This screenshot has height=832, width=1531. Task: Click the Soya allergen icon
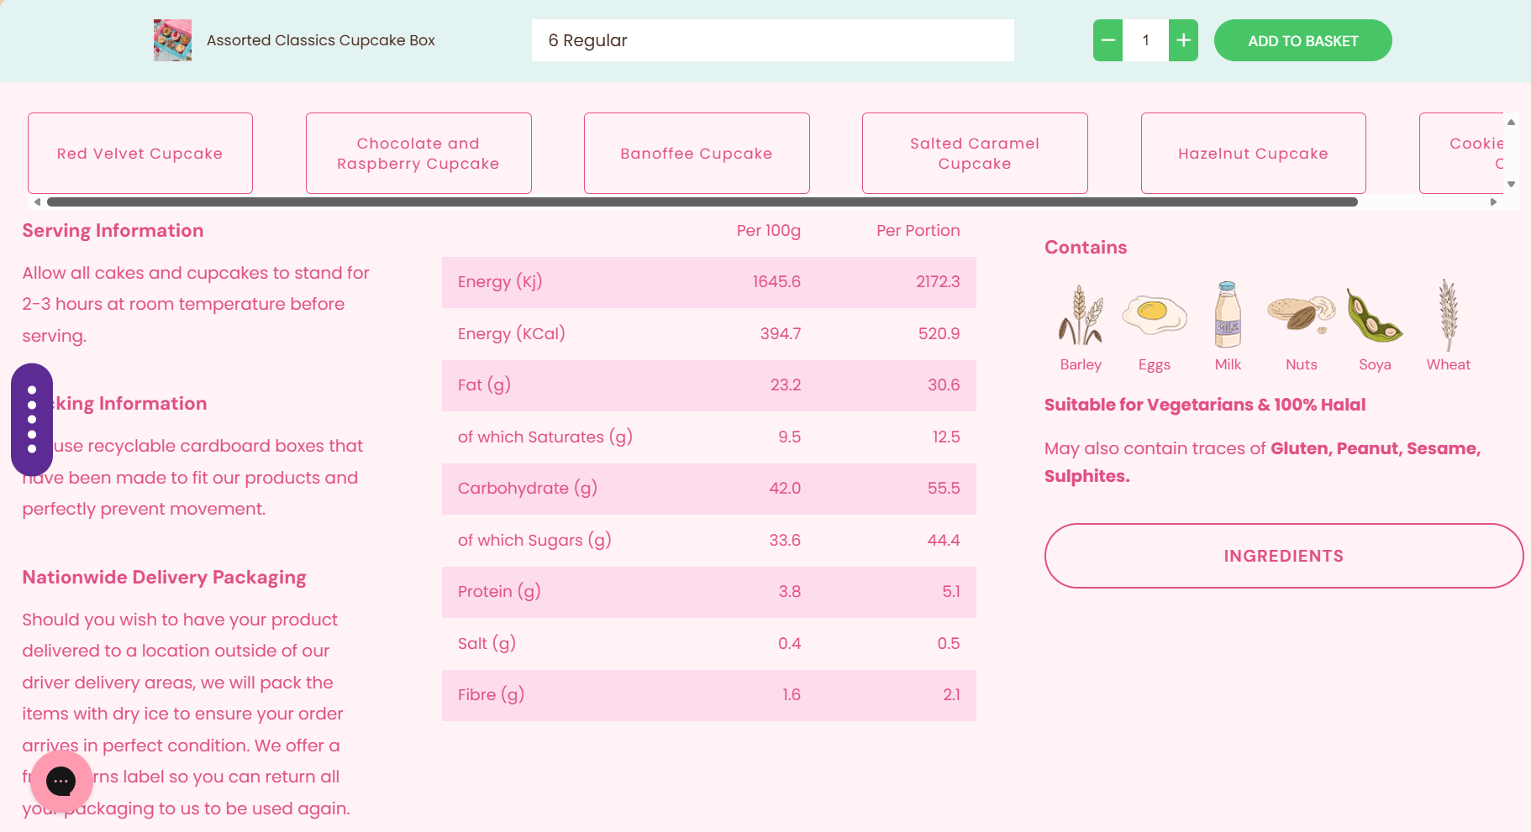tap(1375, 316)
